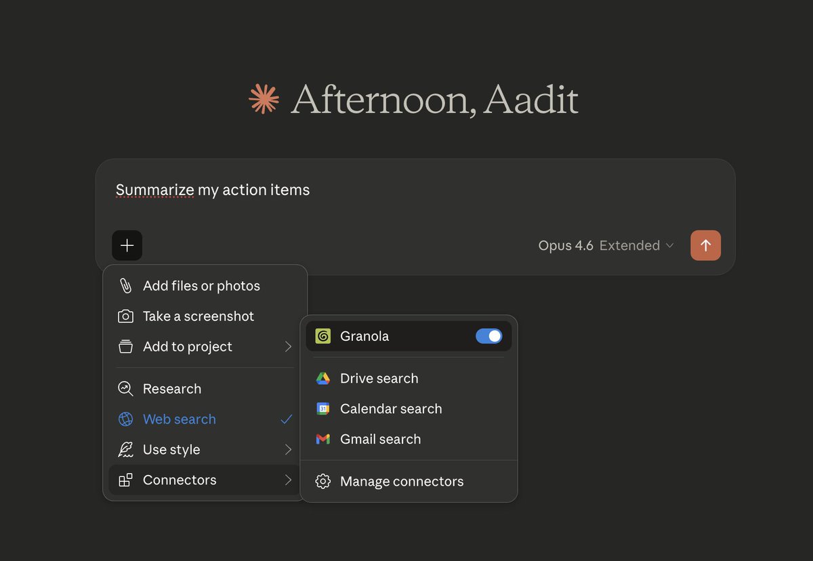Viewport: 813px width, 561px height.
Task: Click the camera icon for screenshots
Action: click(x=125, y=316)
